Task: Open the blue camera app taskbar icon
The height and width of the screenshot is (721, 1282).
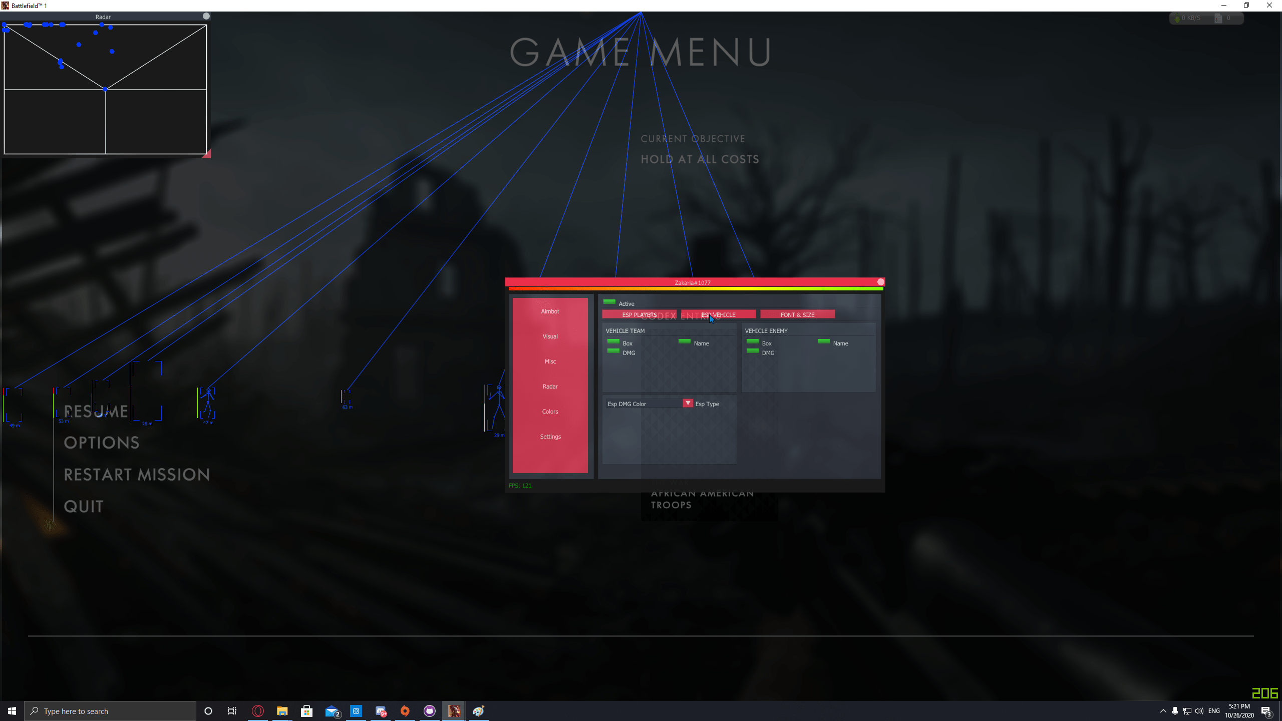Action: (356, 711)
